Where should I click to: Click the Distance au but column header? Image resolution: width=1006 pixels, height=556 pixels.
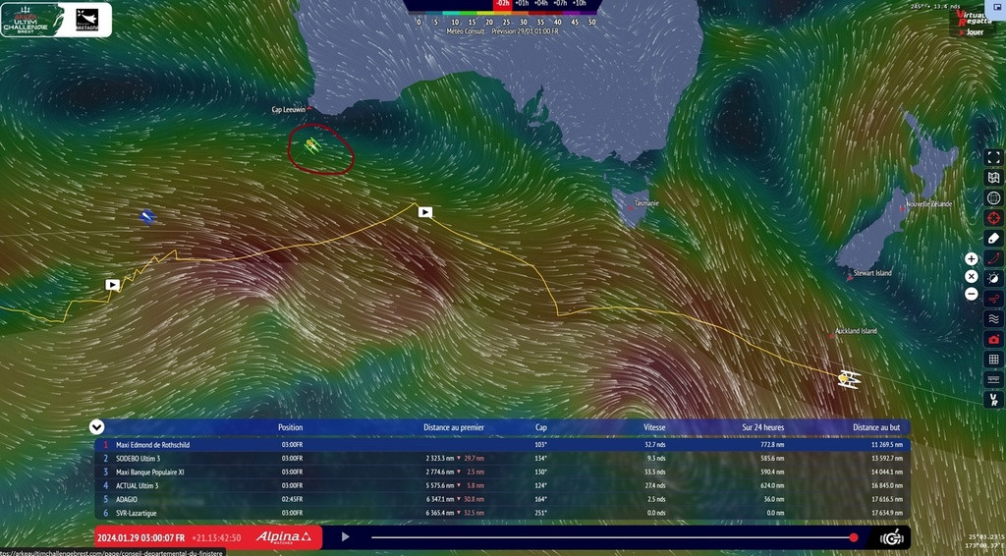[x=875, y=427]
